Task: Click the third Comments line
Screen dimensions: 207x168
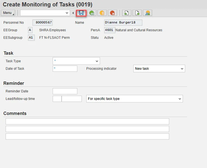Action: 87,136
